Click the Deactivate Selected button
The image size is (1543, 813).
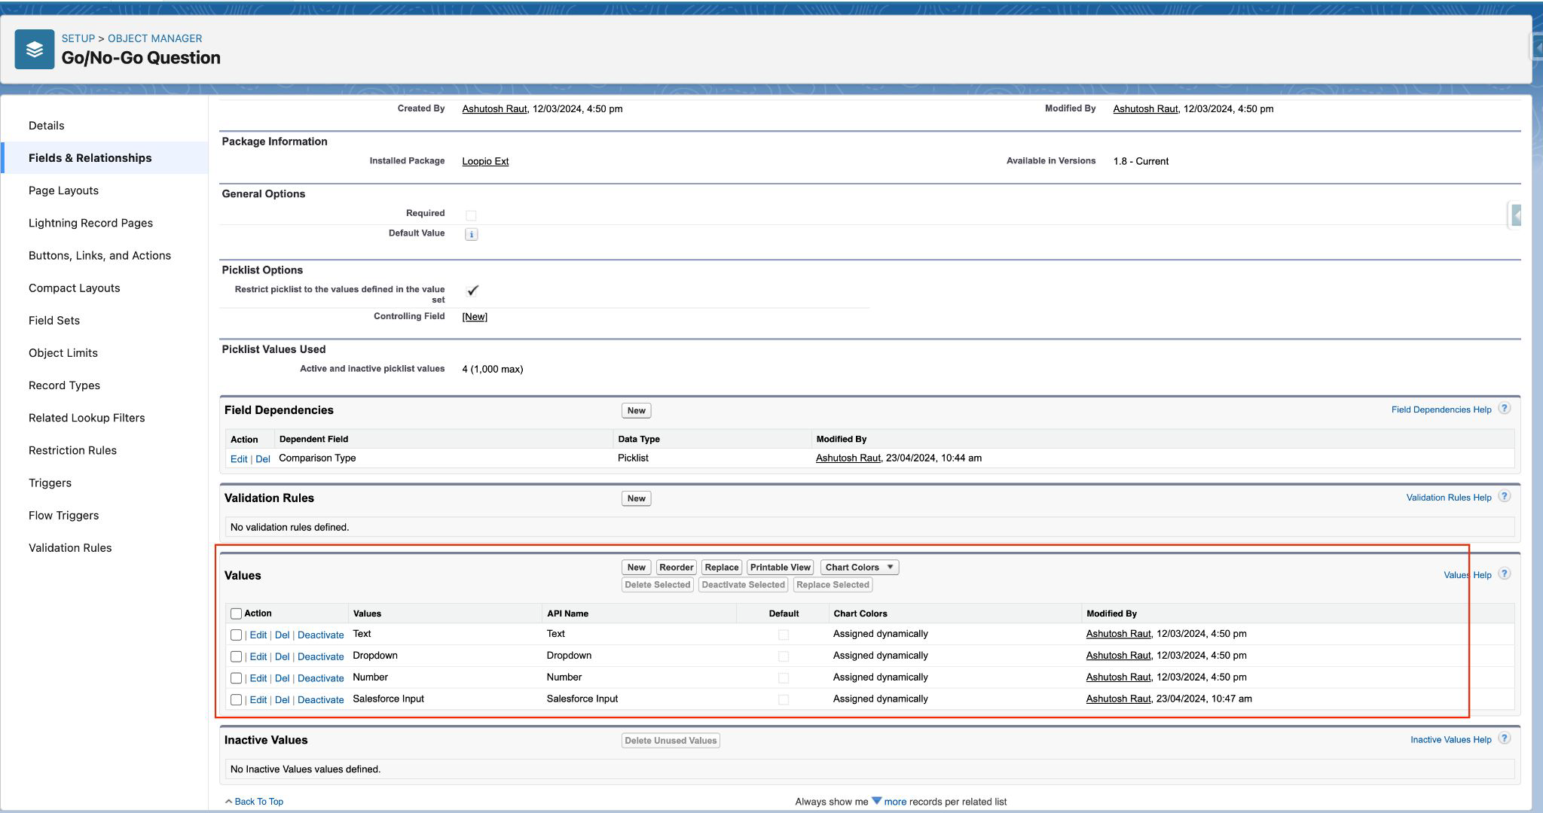pos(743,585)
